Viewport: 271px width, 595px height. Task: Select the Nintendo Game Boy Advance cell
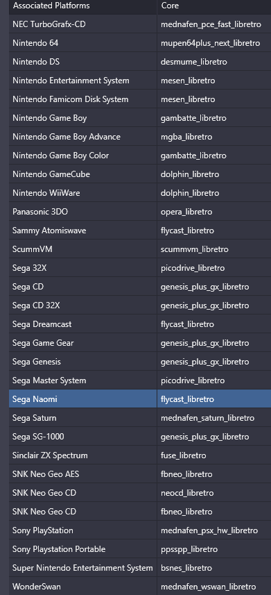coord(83,137)
